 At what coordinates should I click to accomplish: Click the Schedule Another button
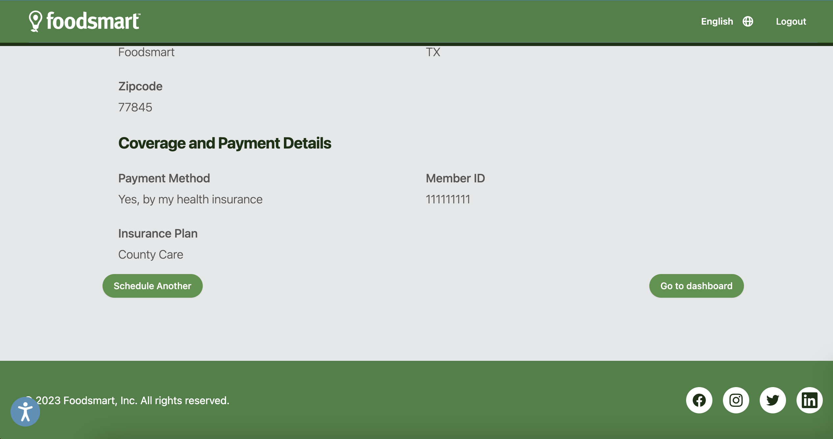coord(152,286)
